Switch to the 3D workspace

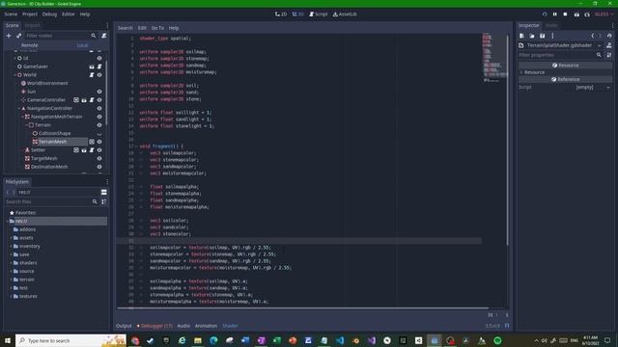(298, 14)
